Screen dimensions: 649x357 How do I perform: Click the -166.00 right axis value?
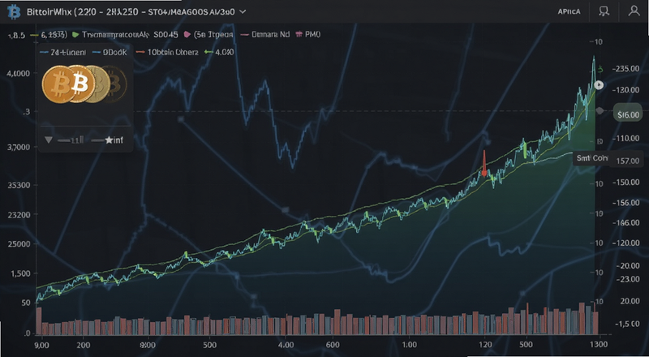click(x=625, y=223)
